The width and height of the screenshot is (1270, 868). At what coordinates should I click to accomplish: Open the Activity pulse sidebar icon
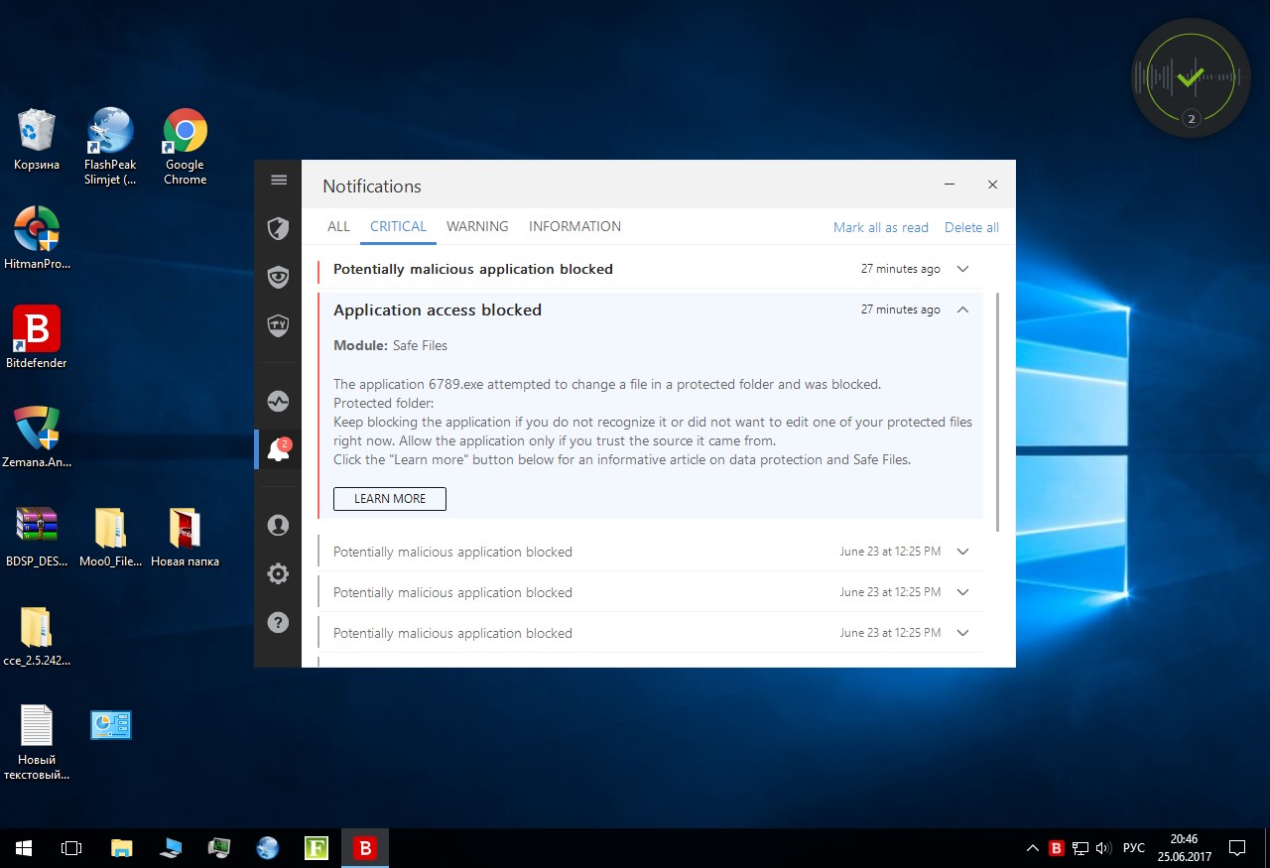[x=279, y=402]
